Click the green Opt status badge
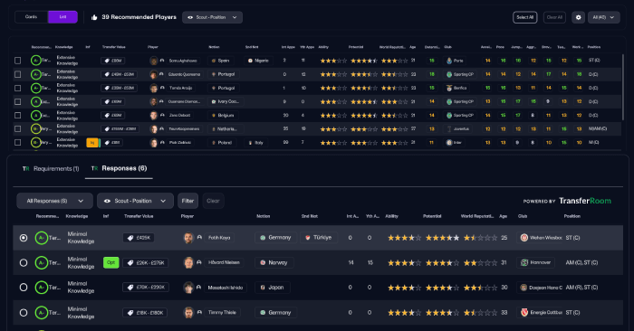Image resolution: width=634 pixels, height=331 pixels. pyautogui.click(x=110, y=263)
